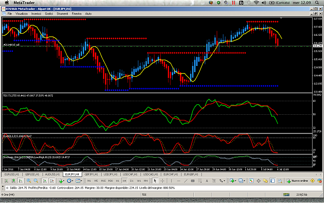Zoom in on the chart
Screen dimensions: 324x203
(29, 181)
